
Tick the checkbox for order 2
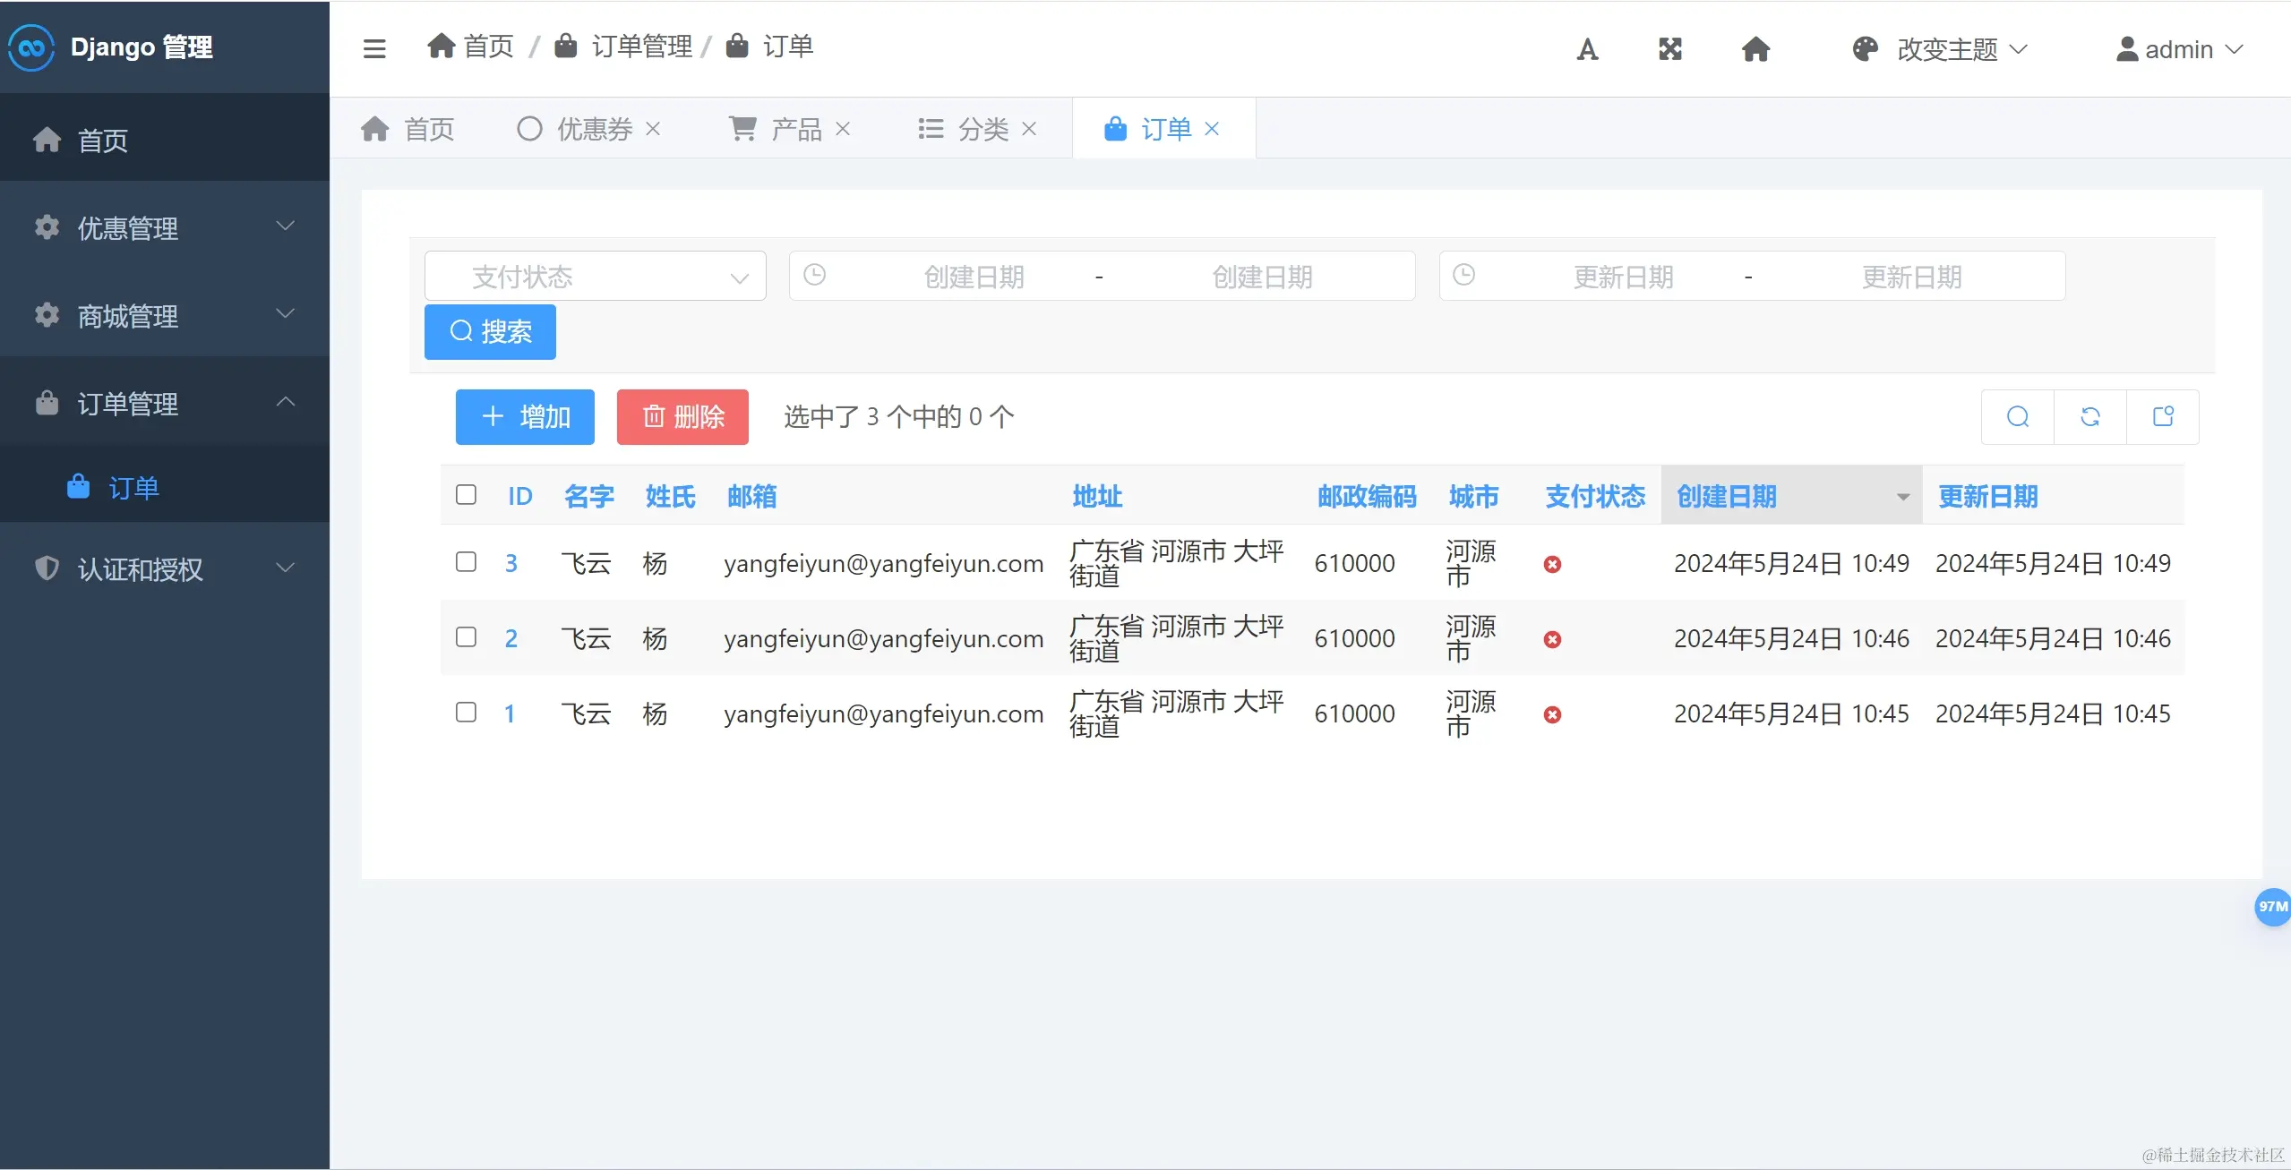click(466, 637)
